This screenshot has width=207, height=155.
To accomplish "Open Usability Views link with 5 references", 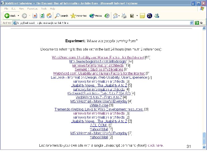I will (x=99, y=85).
